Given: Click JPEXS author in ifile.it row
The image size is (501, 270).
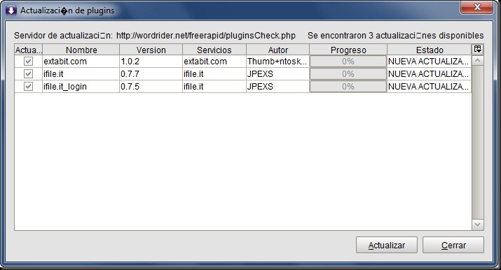Looking at the screenshot, I should point(277,74).
